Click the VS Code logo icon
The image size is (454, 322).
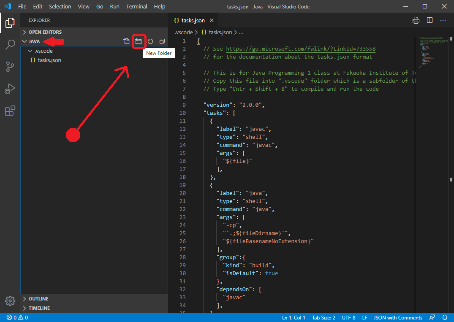[x=8, y=6]
